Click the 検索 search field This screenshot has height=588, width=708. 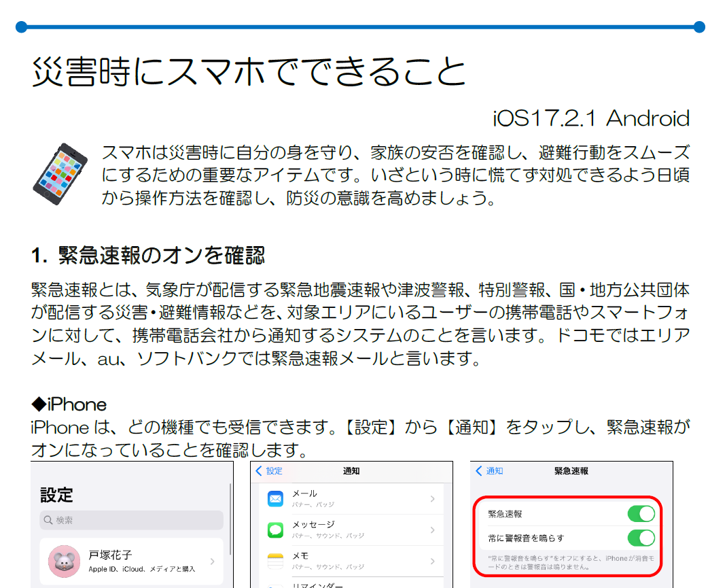tap(131, 520)
